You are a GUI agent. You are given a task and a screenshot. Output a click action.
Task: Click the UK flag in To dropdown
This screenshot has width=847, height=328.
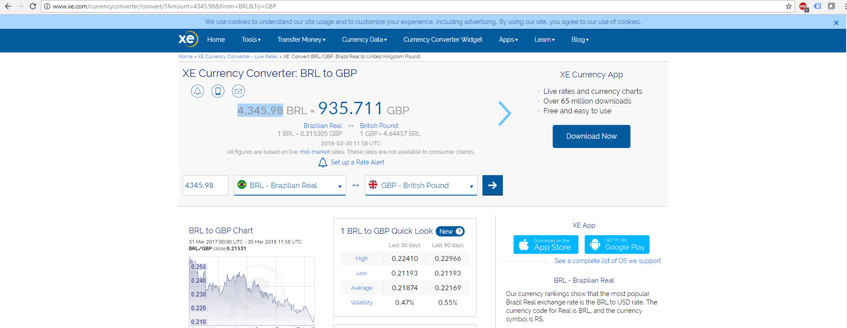[373, 184]
